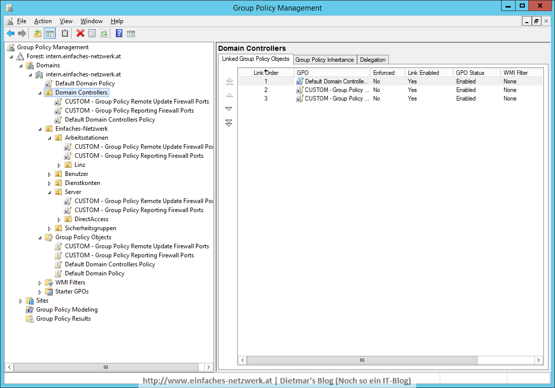Click the Forward arrow toolbar icon

tap(22, 34)
